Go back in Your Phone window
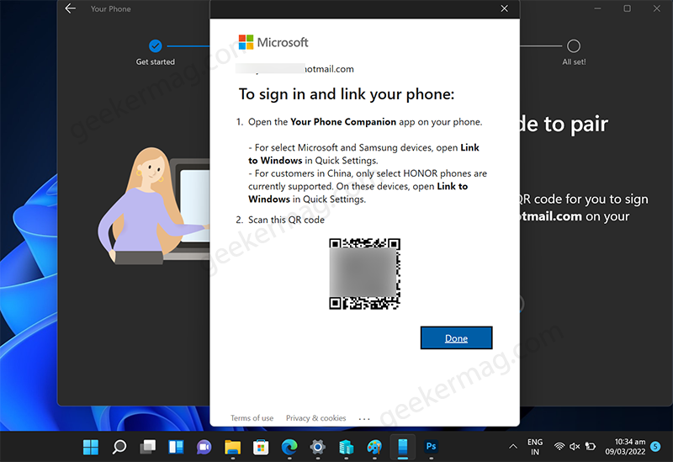This screenshot has width=673, height=462. [x=71, y=8]
